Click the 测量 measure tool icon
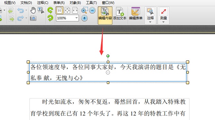 point(163,12)
